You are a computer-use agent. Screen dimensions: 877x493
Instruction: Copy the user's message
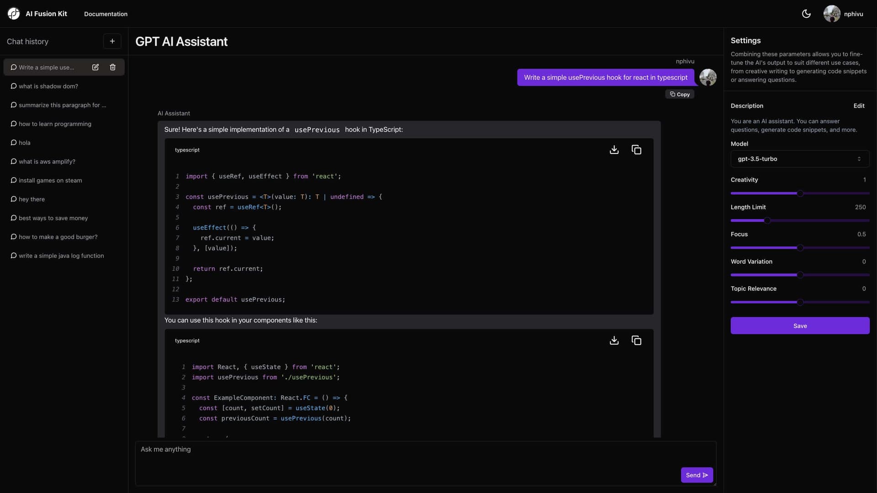680,94
